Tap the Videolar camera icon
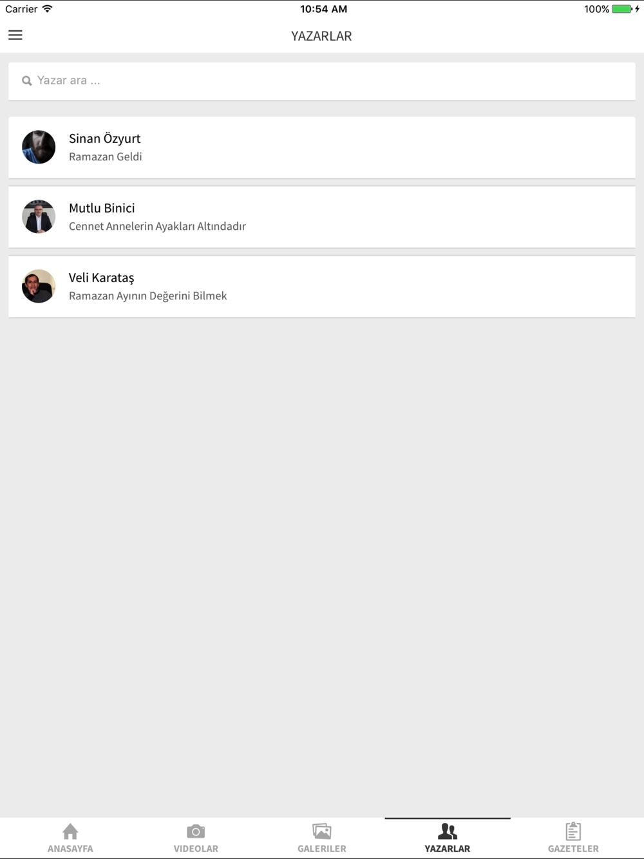 [x=196, y=831]
